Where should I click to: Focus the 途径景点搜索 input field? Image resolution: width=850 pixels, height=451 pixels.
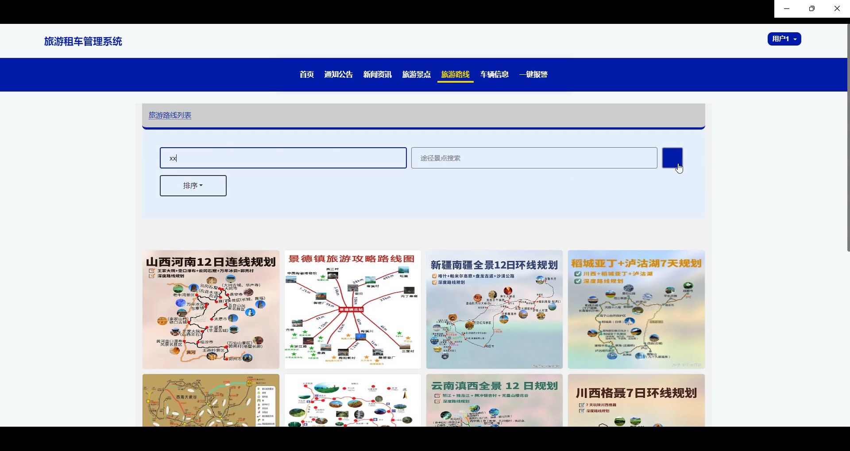(x=534, y=158)
